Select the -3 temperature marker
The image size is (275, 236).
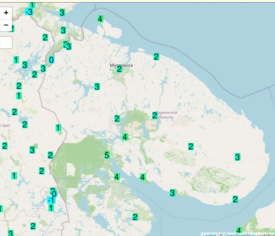29,12
